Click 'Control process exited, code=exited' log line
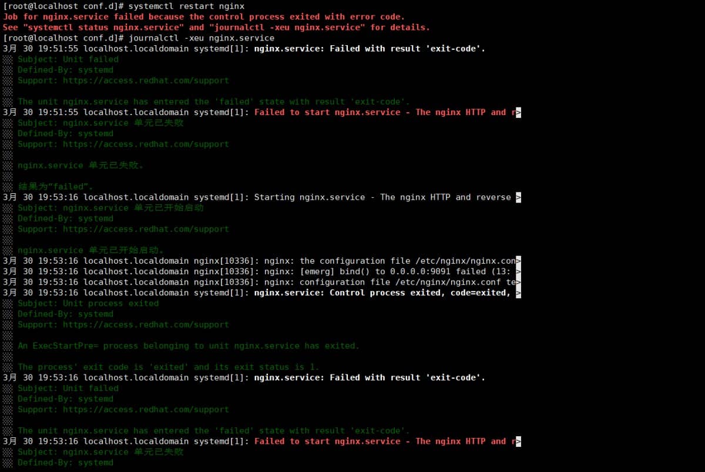 pos(262,292)
